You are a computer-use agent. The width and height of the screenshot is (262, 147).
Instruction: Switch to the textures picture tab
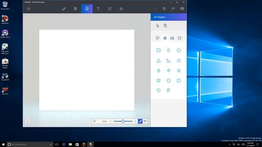coord(172,38)
